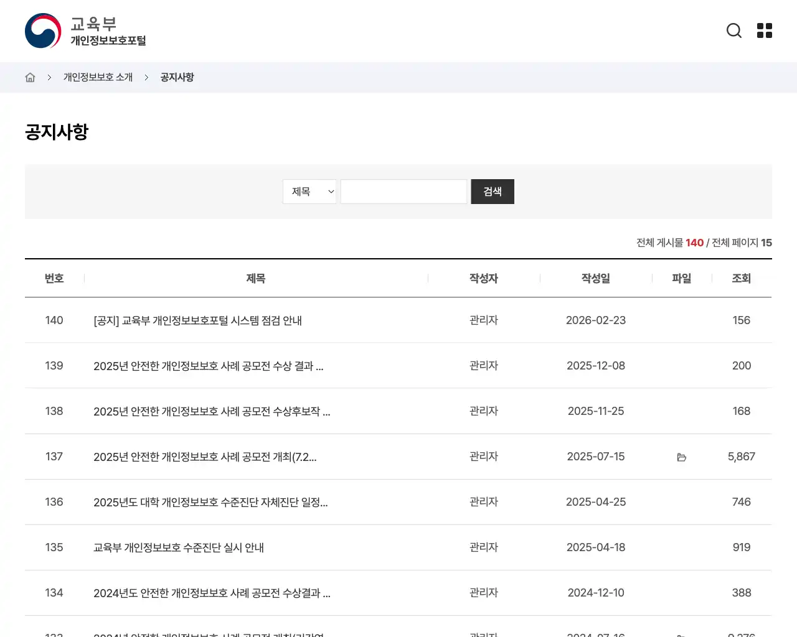
Task: Open the 2025년도 대학 수준진단 일정 post
Action: tap(210, 502)
